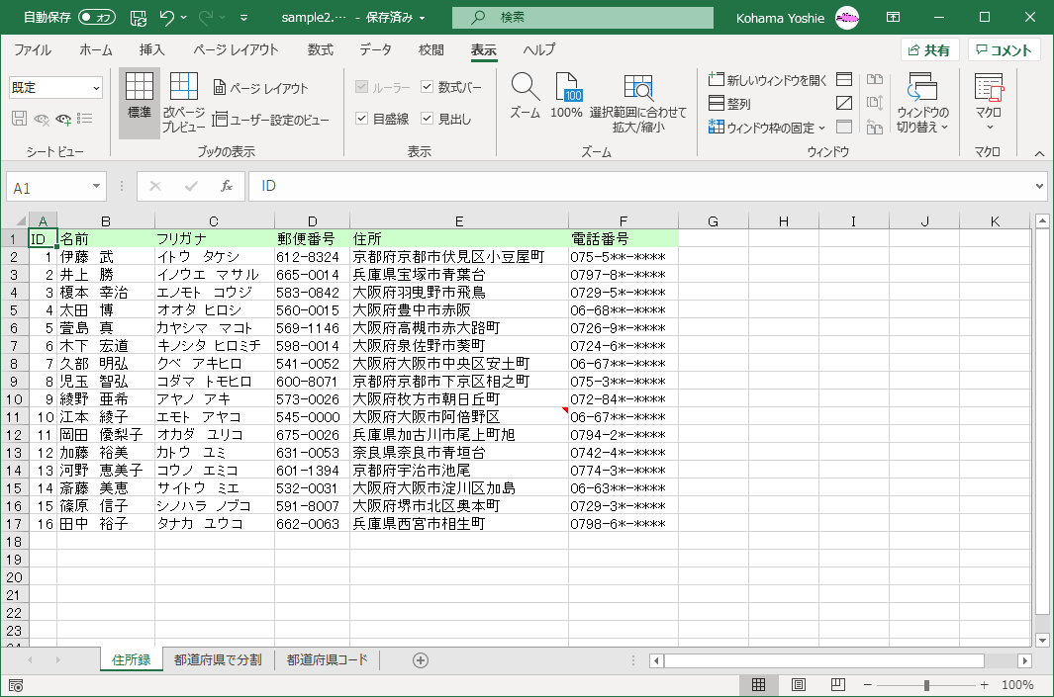Open the 数式 tab

(320, 49)
